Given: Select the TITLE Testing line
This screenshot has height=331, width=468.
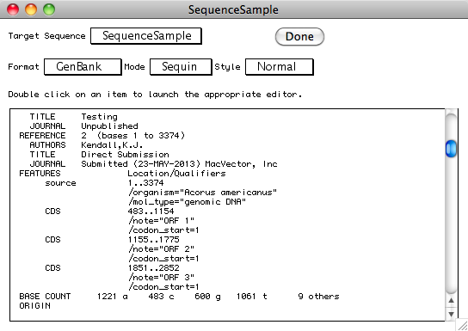Looking at the screenshot, I should (73, 117).
